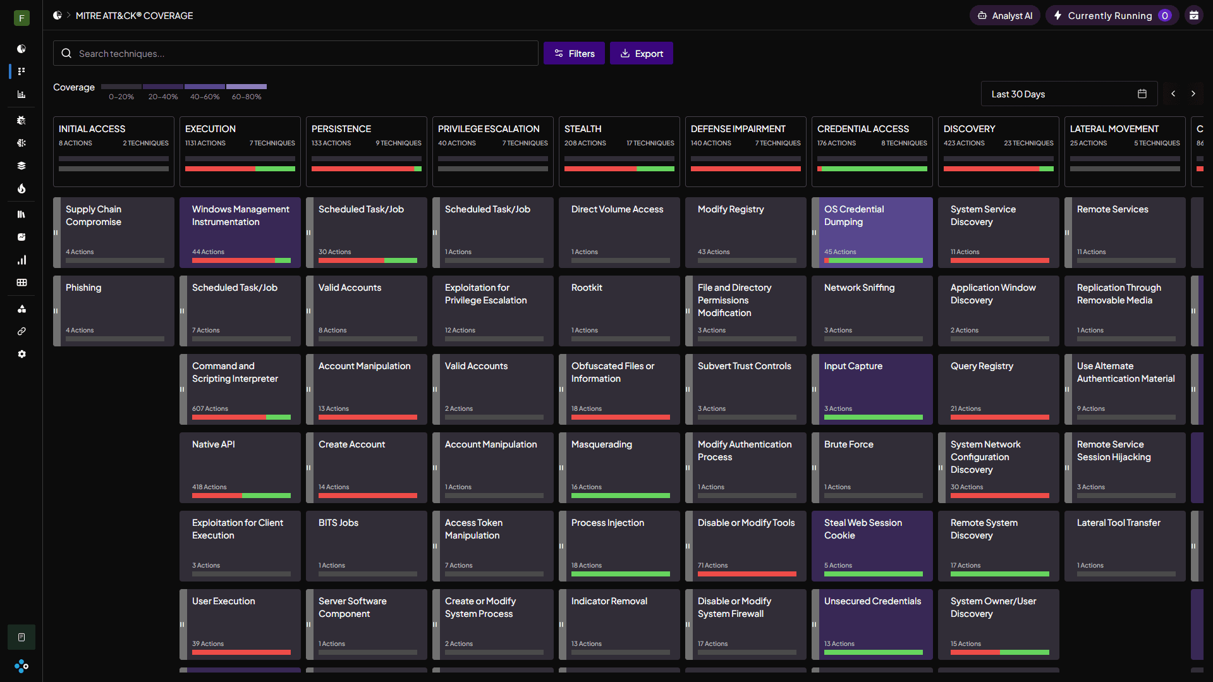Select the Execution tactic header
1213x682 pixels.
(x=240, y=152)
